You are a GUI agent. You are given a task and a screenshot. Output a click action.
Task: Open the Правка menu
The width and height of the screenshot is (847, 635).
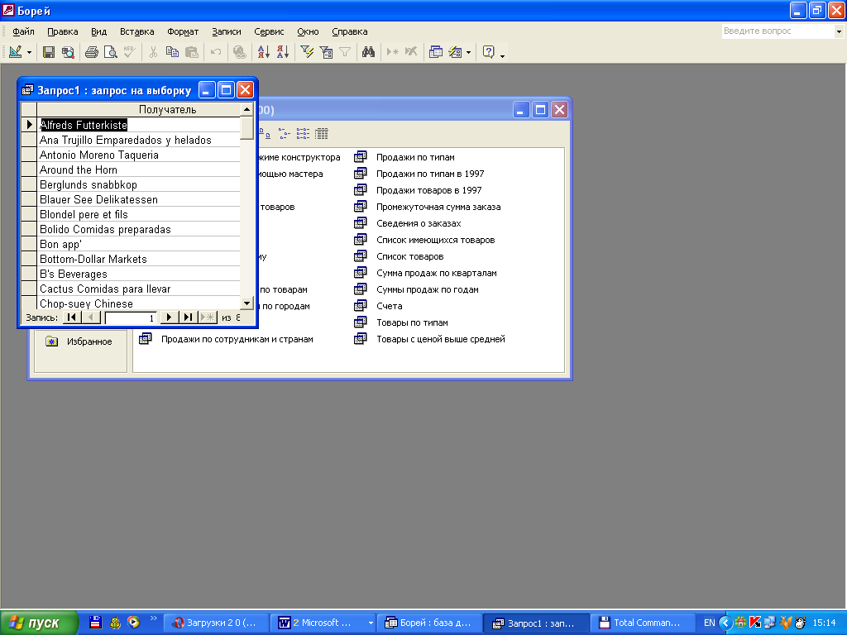[x=63, y=31]
